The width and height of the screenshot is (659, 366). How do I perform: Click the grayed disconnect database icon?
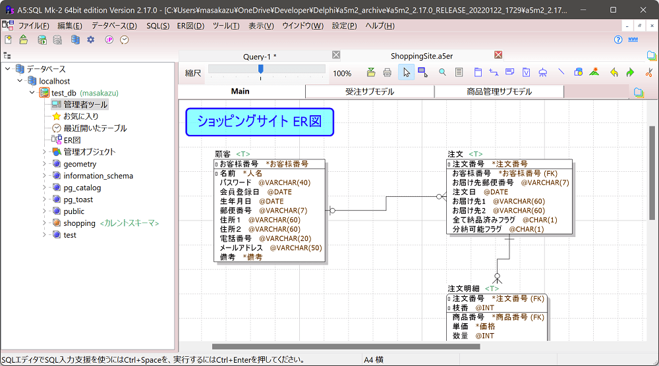(57, 40)
